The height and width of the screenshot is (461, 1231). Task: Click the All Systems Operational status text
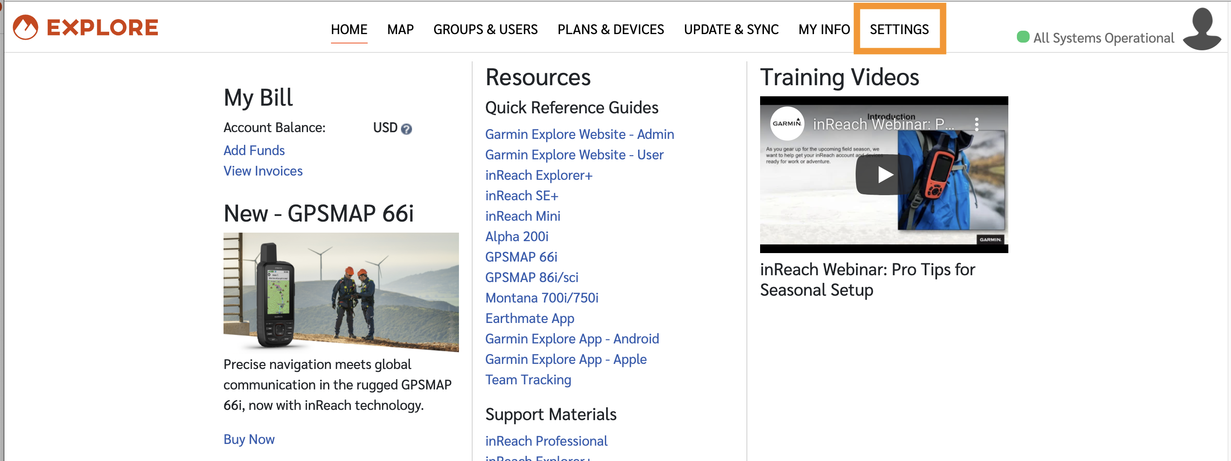tap(1103, 37)
